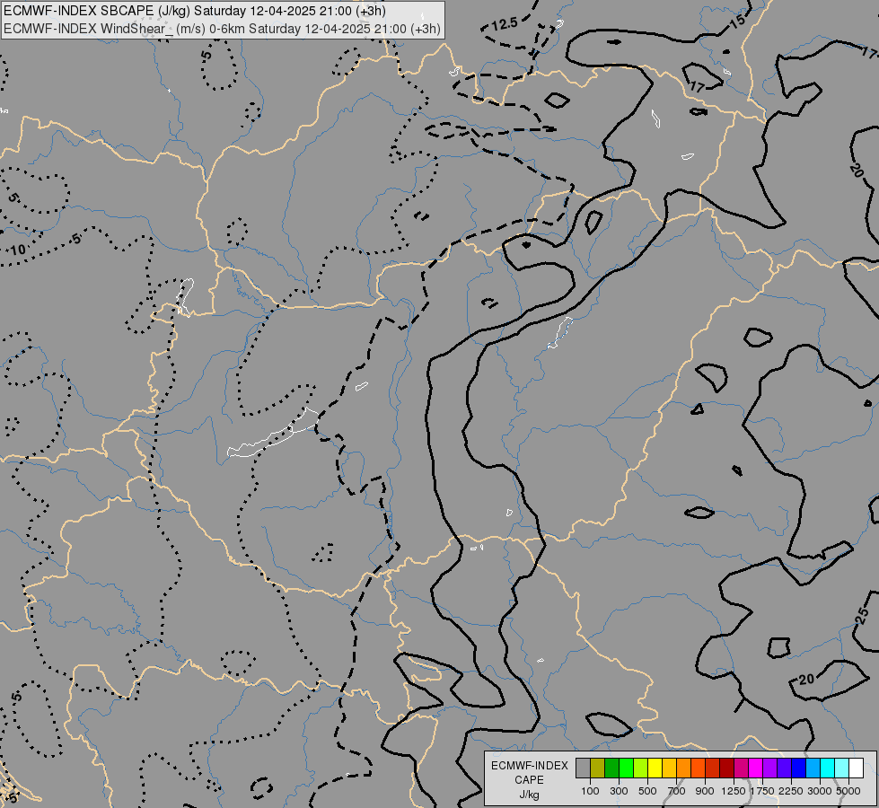Click the SBCAPE title line in the header
Image resolution: width=879 pixels, height=808 pixels.
click(195, 11)
